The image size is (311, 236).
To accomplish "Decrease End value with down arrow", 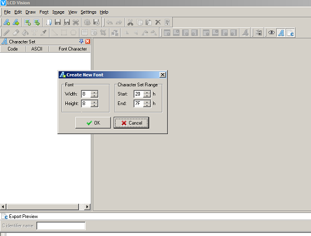I will coord(147,105).
